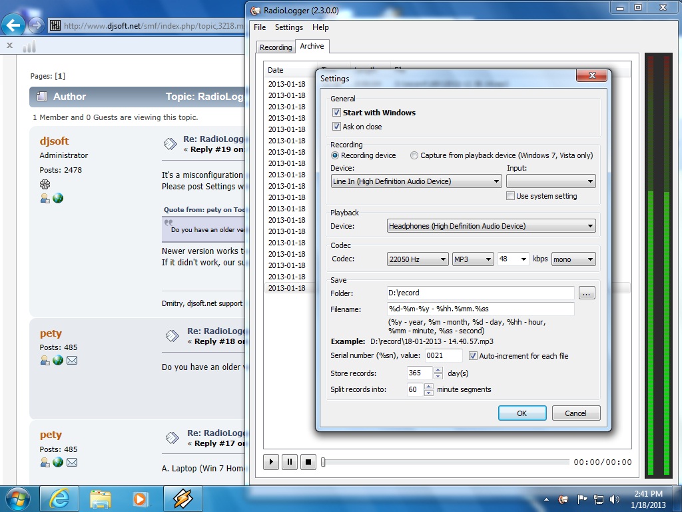
Task: Click the folder browse ... button
Action: tap(587, 293)
